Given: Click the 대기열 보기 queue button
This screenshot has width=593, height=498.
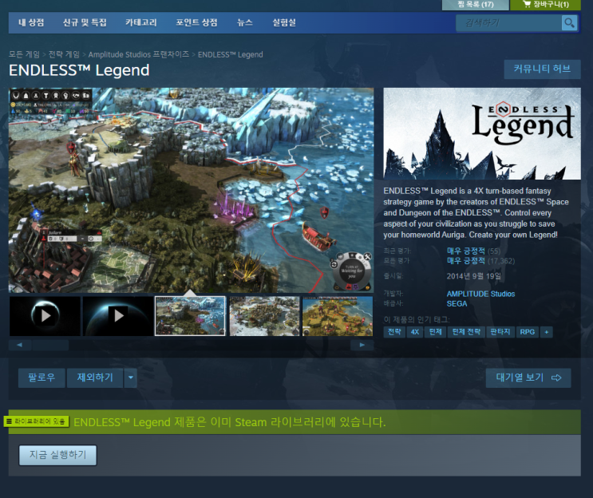Looking at the screenshot, I should (x=528, y=377).
